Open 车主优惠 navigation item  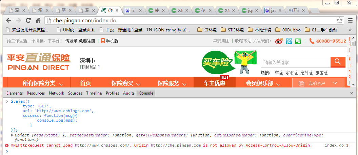tap(215, 83)
